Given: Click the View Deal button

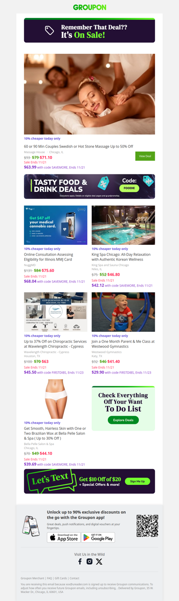Looking at the screenshot, I should [145, 156].
